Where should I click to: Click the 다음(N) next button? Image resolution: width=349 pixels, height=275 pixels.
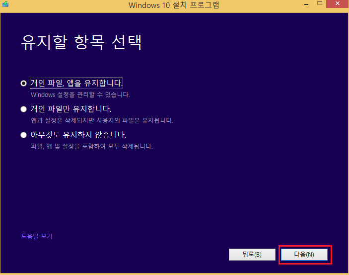[304, 255]
